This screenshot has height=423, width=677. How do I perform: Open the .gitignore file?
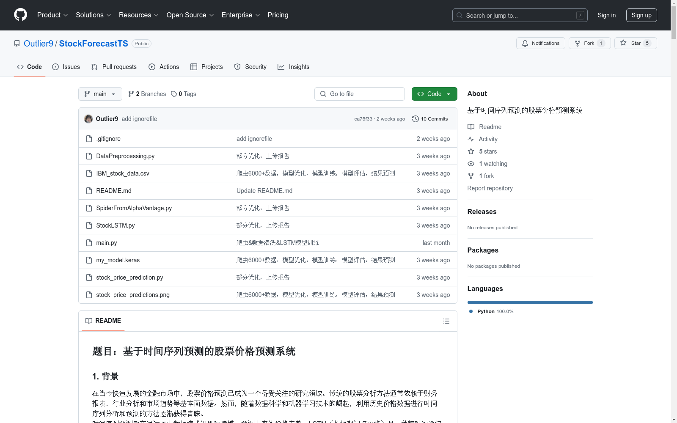pyautogui.click(x=108, y=139)
